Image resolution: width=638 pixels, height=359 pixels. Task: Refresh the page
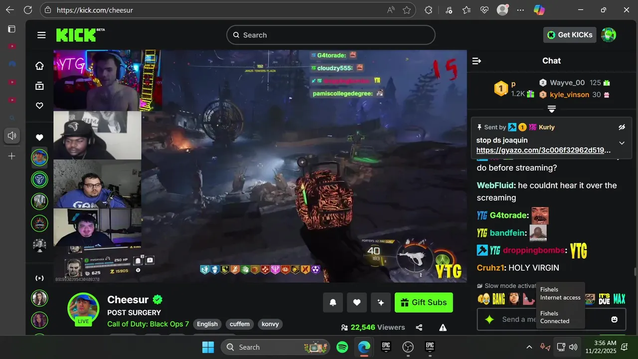(x=28, y=10)
